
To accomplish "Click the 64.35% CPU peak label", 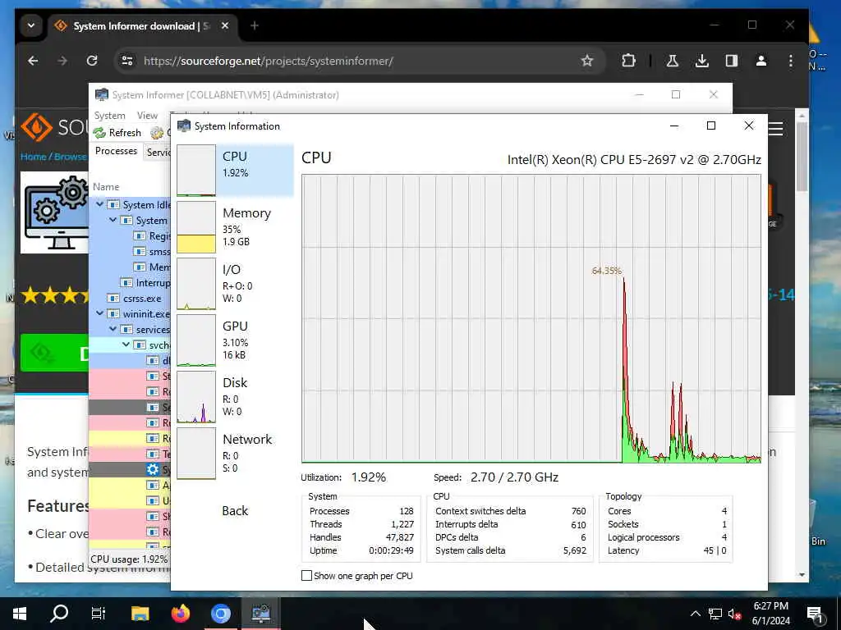I will [x=607, y=271].
